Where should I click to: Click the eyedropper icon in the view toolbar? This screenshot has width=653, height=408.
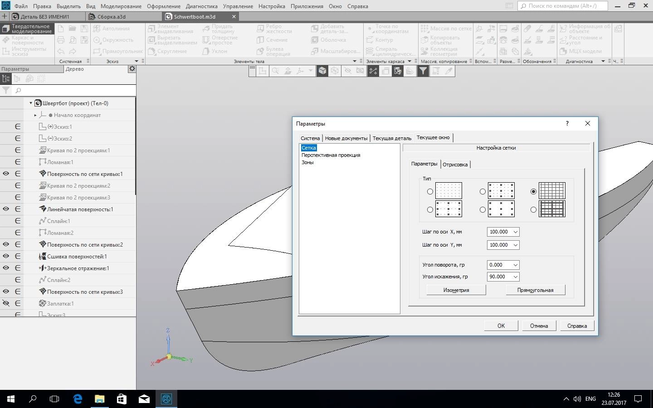(x=448, y=71)
